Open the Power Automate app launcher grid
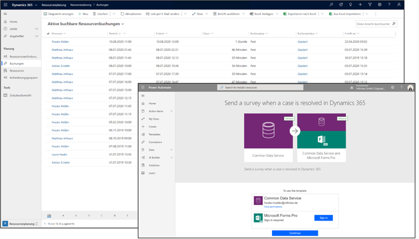The height and width of the screenshot is (239, 419). (x=142, y=87)
